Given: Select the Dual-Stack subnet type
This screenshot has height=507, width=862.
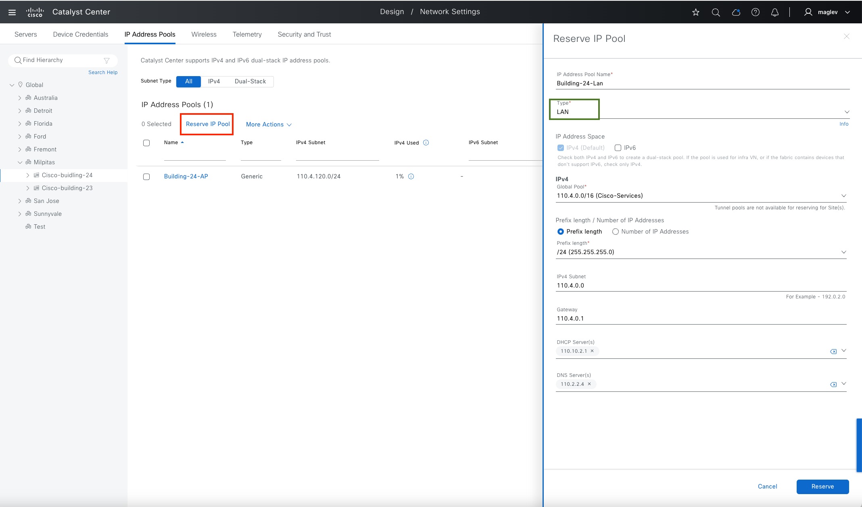Looking at the screenshot, I should tap(250, 81).
